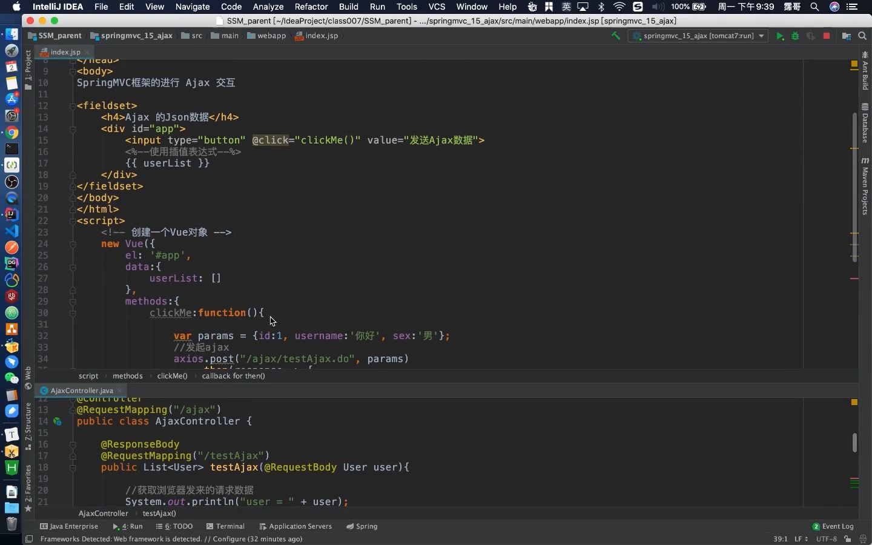
Task: Toggle read-only lock icon in status bar
Action: (848, 539)
